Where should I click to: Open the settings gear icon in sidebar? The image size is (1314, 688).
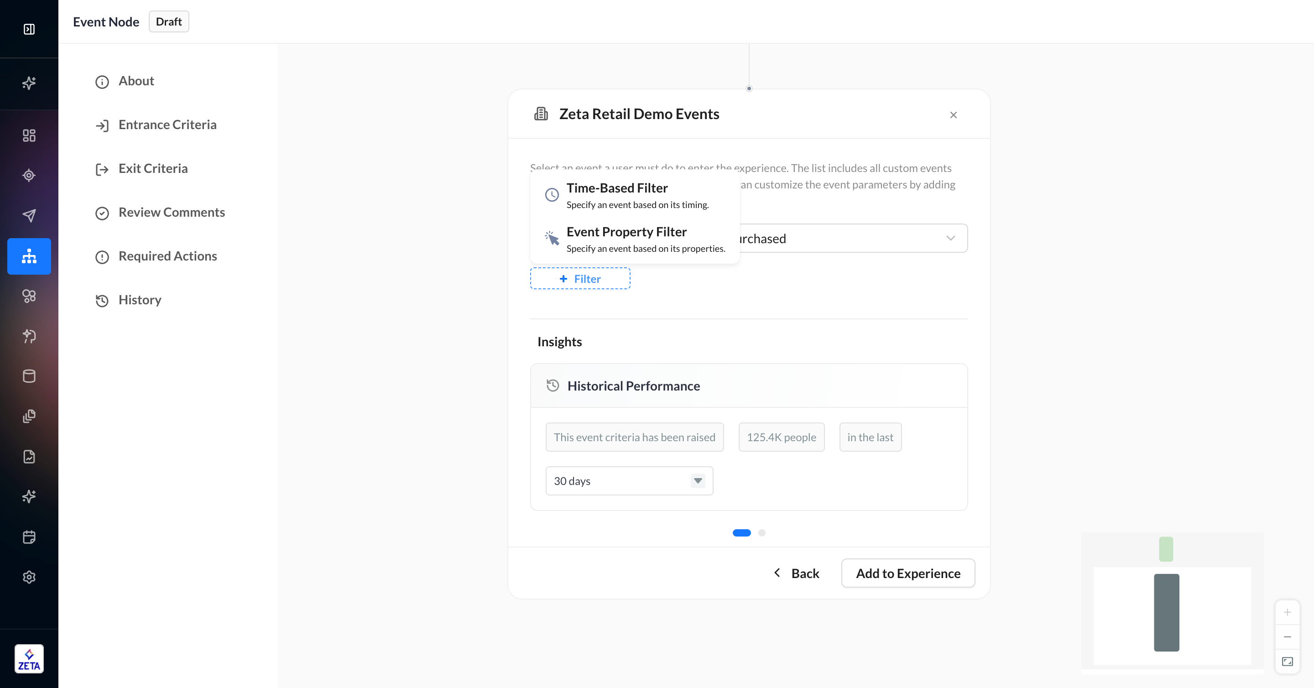29,577
